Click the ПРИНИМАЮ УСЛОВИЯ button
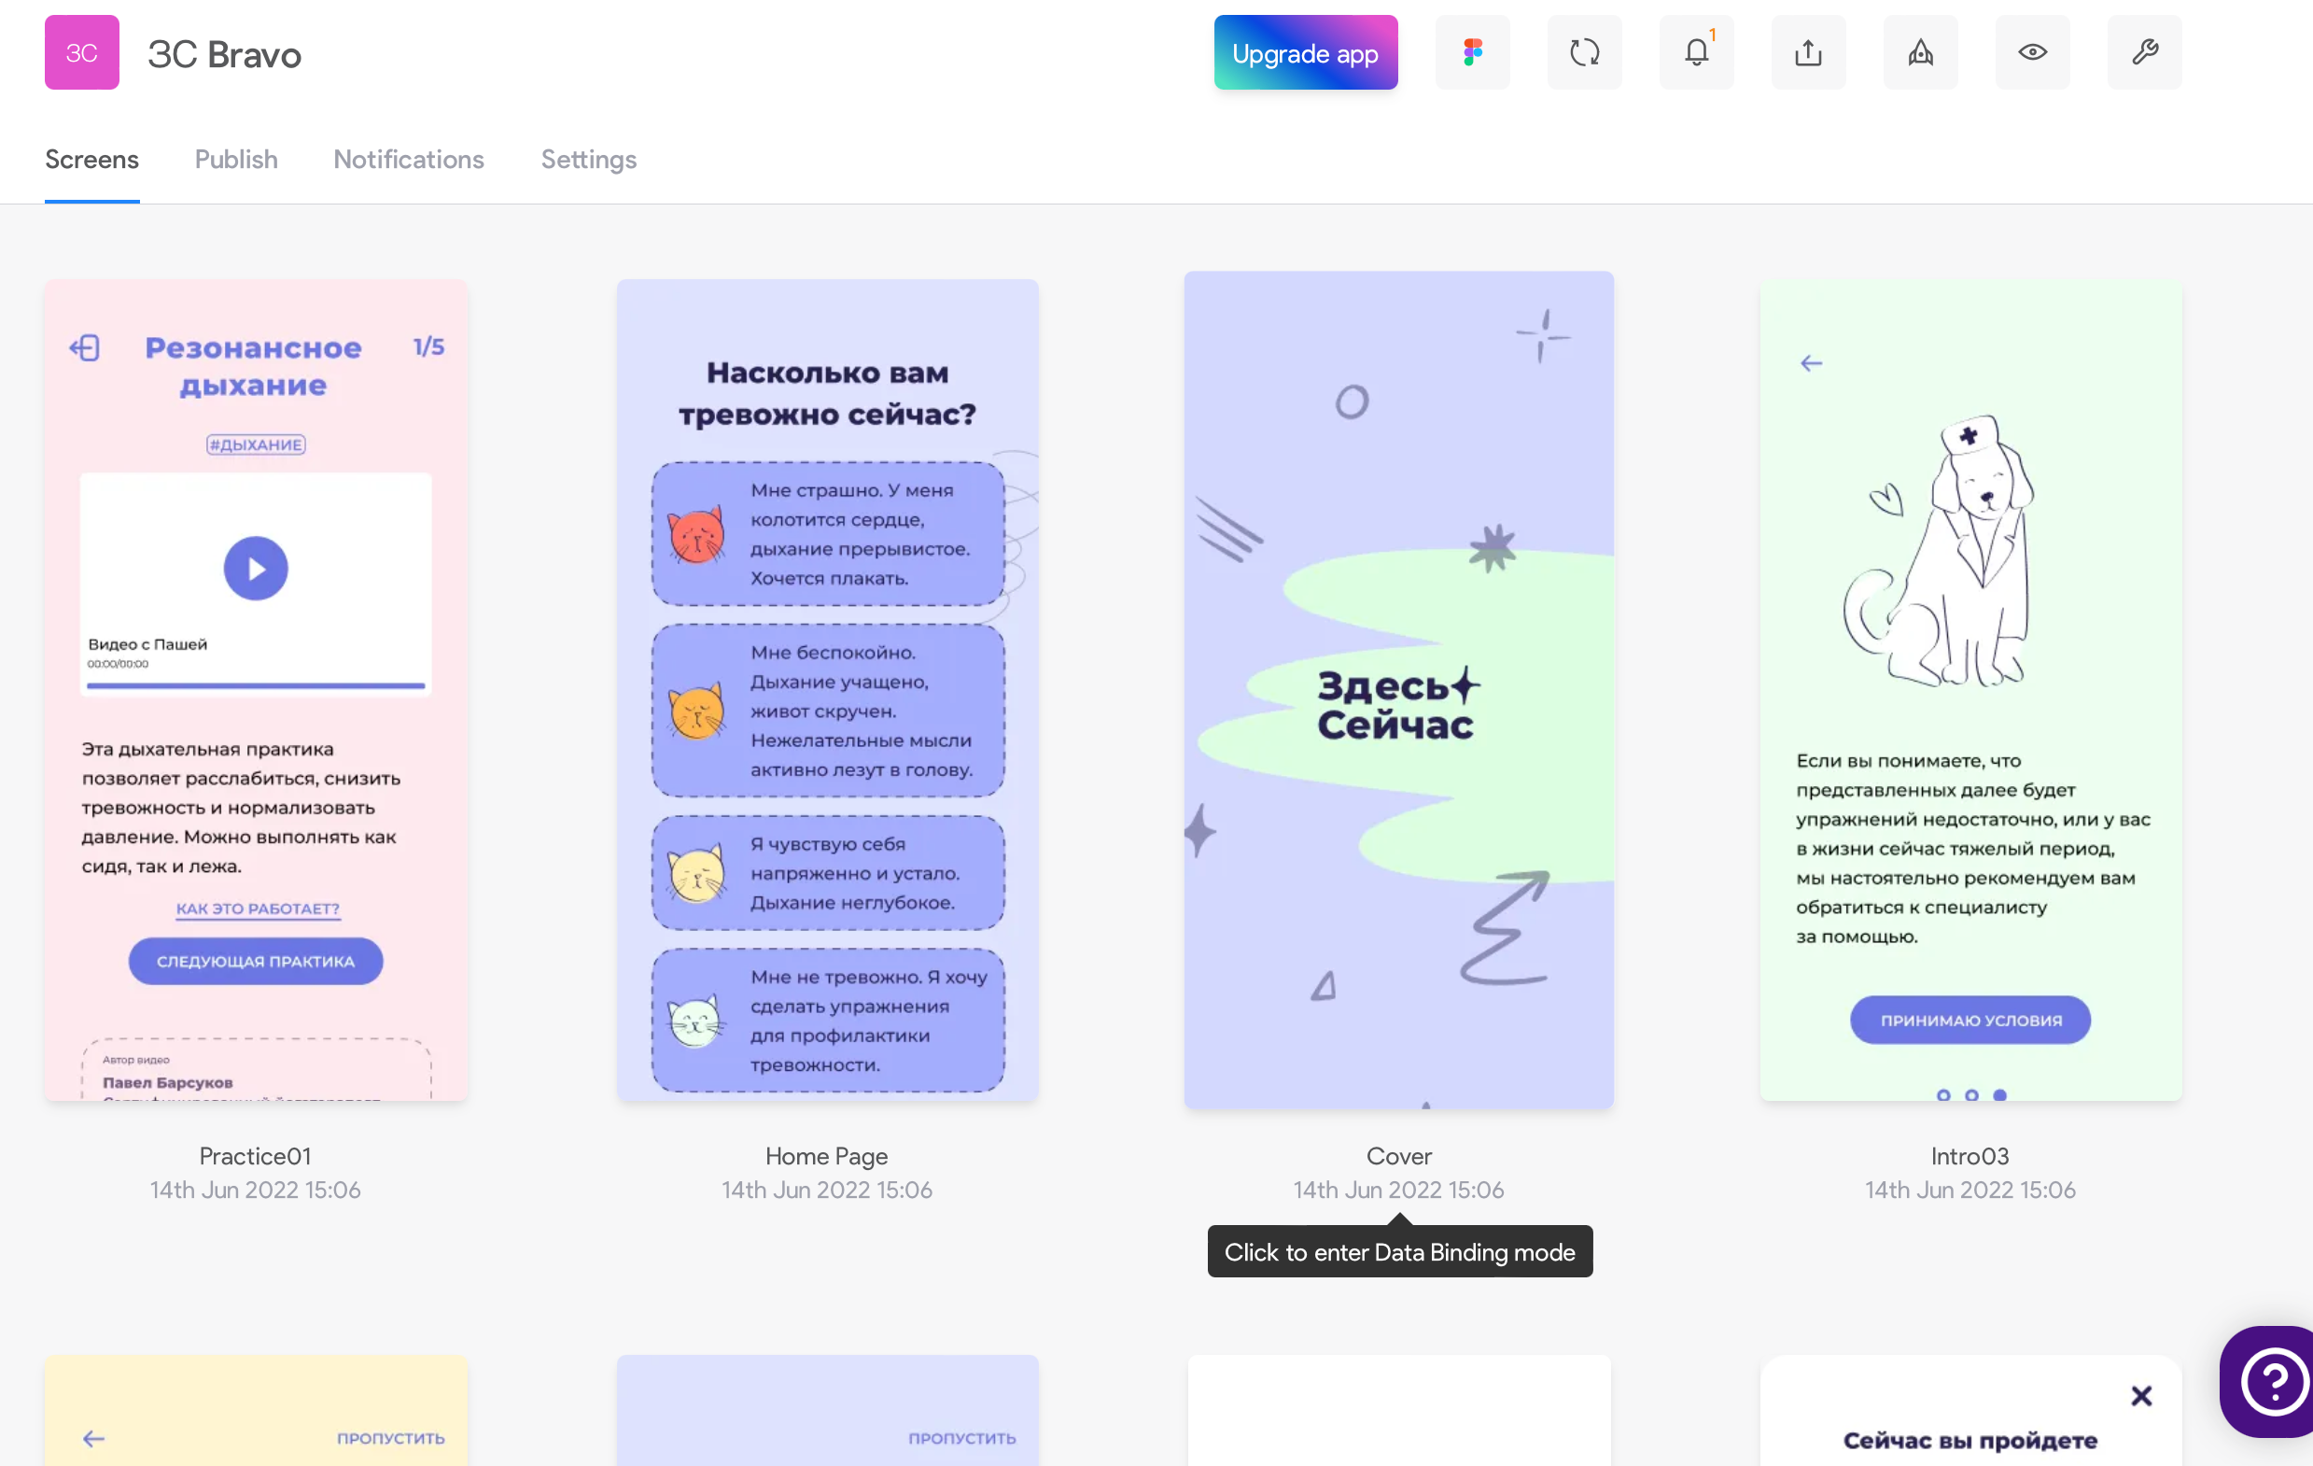Image resolution: width=2313 pixels, height=1466 pixels. pyautogui.click(x=1970, y=1021)
